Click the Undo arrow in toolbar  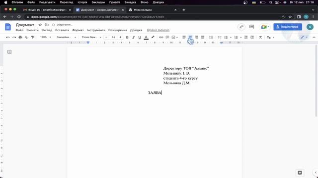pyautogui.click(x=8, y=38)
